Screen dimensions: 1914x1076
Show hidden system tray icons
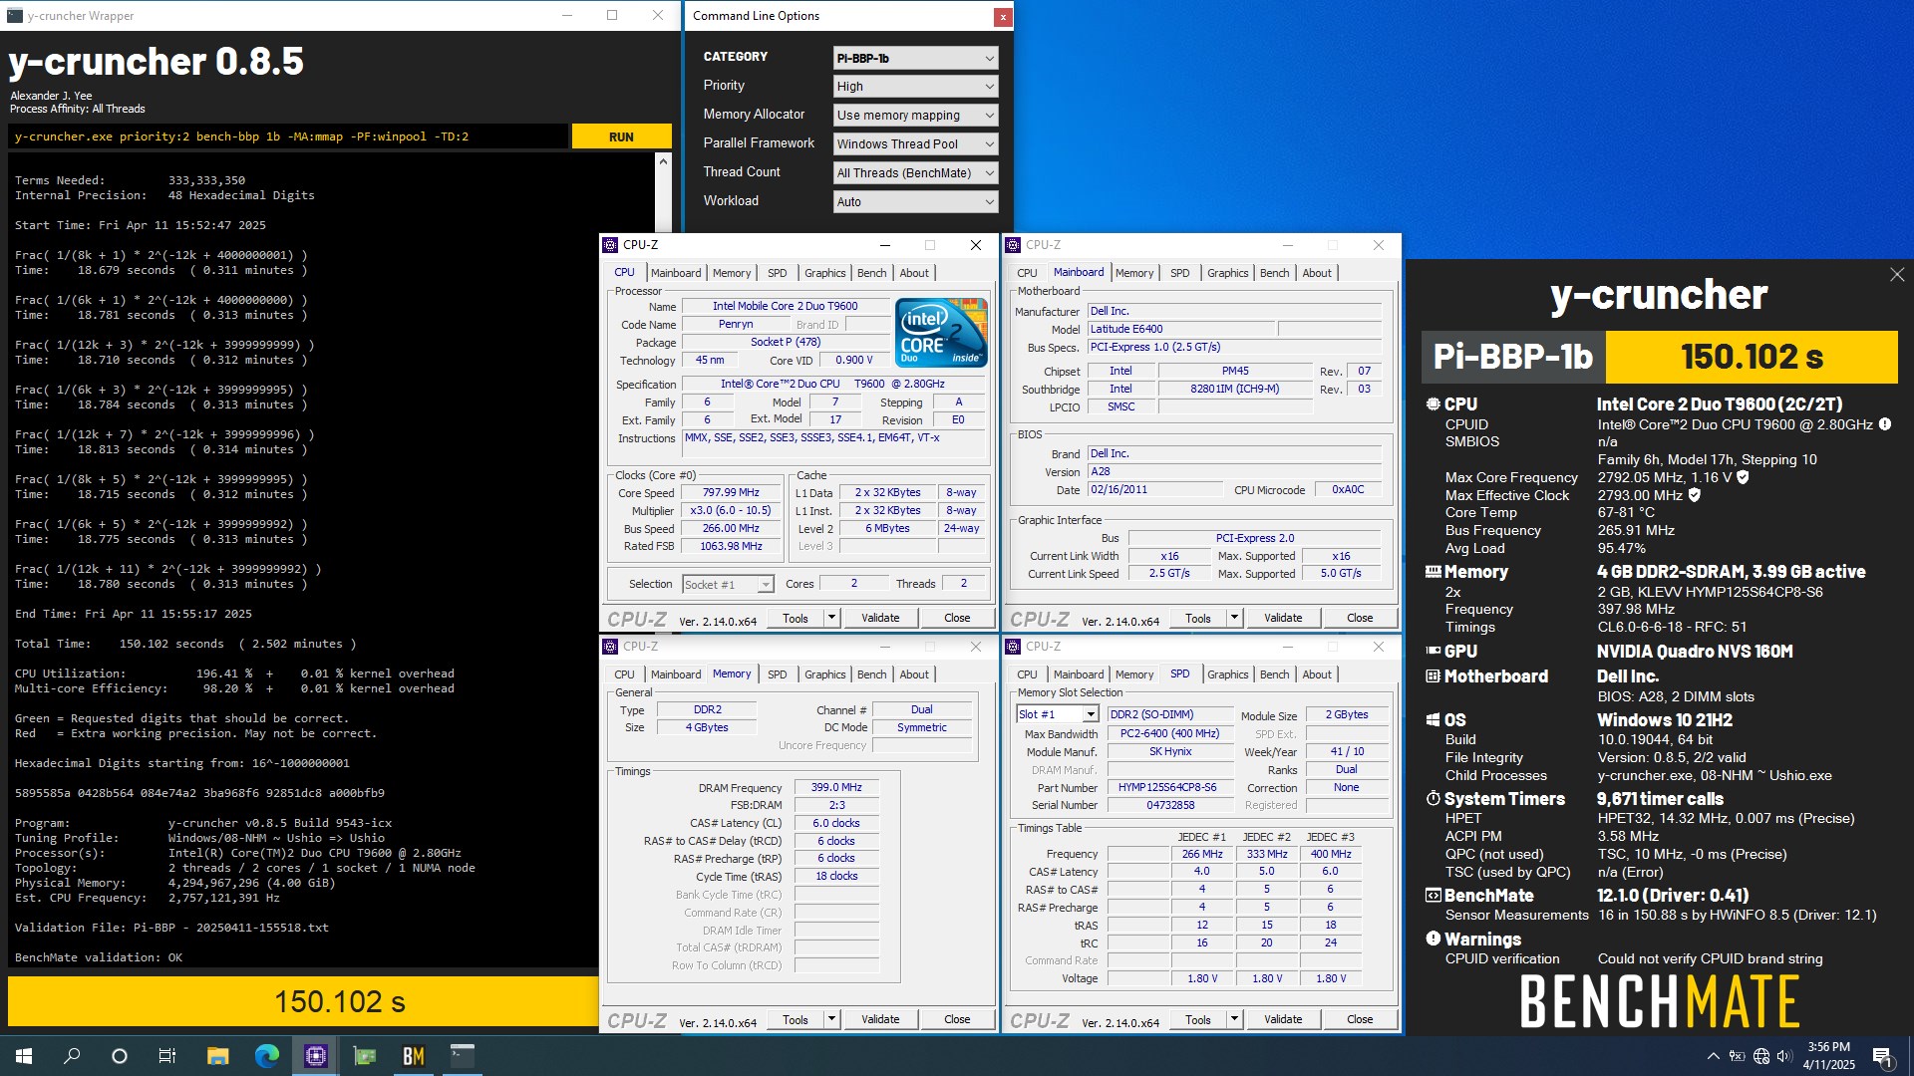(1713, 1056)
